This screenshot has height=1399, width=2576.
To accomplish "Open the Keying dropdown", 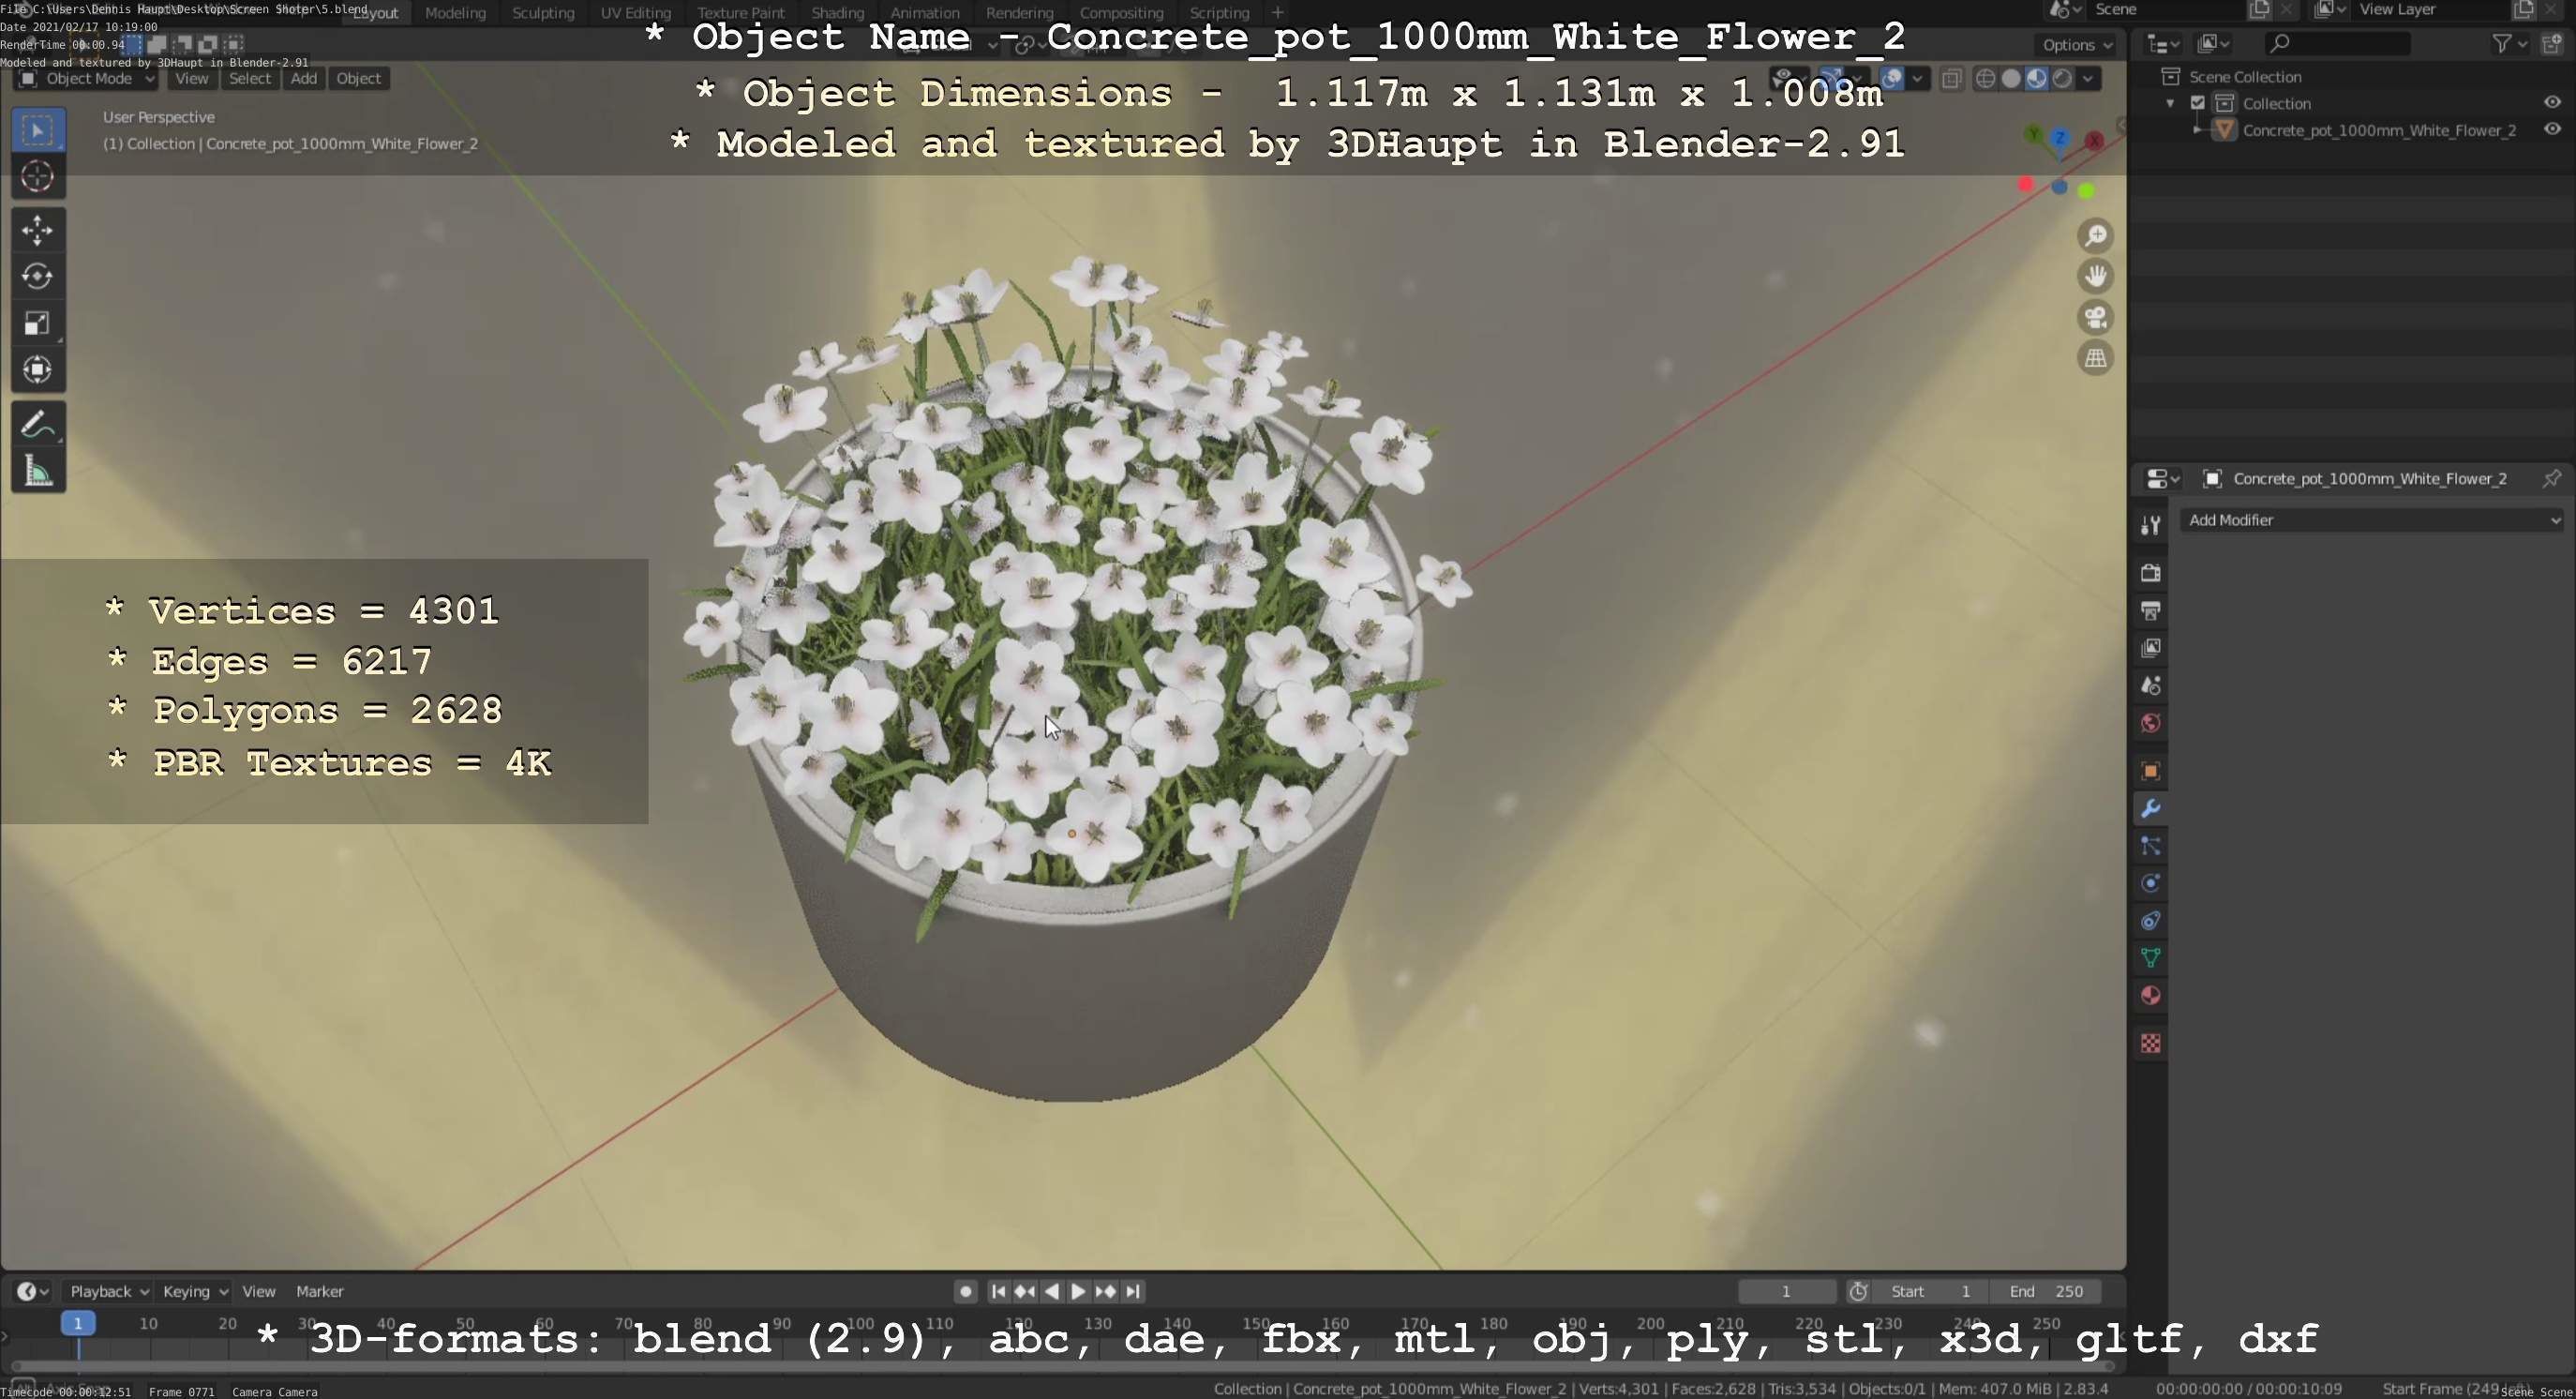I will 194,1292.
